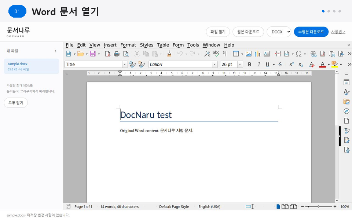352x220 pixels.
Task: Toggle Strikethrough formatting
Action: pyautogui.click(x=280, y=65)
